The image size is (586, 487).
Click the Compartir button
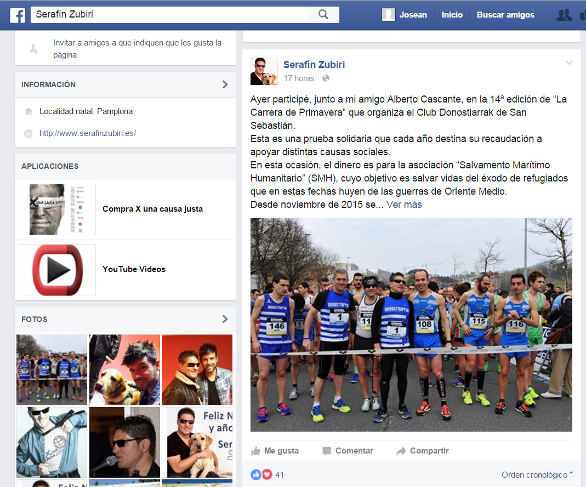(x=423, y=451)
